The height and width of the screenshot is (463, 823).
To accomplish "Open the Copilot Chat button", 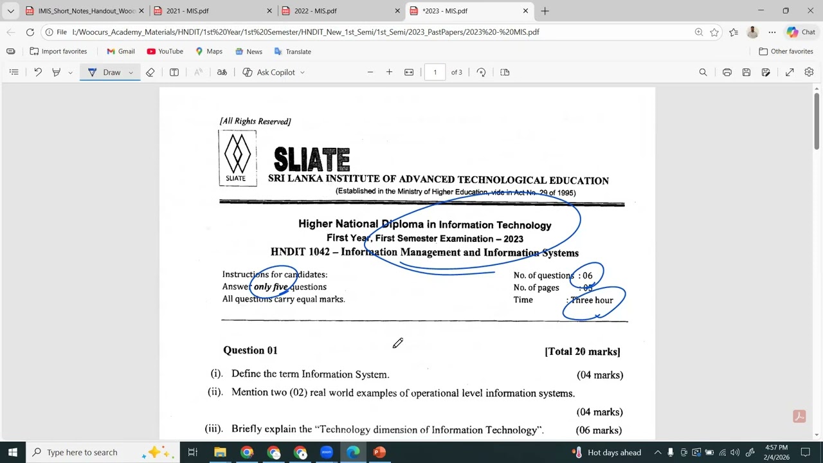I will pyautogui.click(x=800, y=32).
